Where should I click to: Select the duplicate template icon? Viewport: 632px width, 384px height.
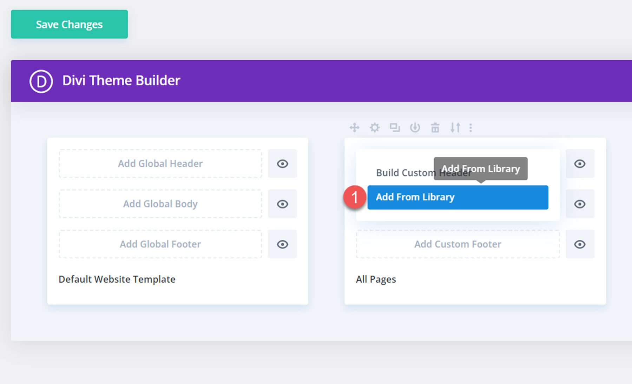395,128
